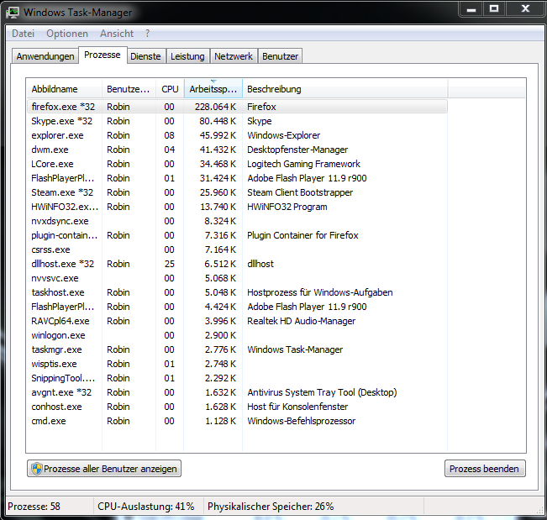Open the Netzwerk tab
This screenshot has width=547, height=520.
point(234,56)
